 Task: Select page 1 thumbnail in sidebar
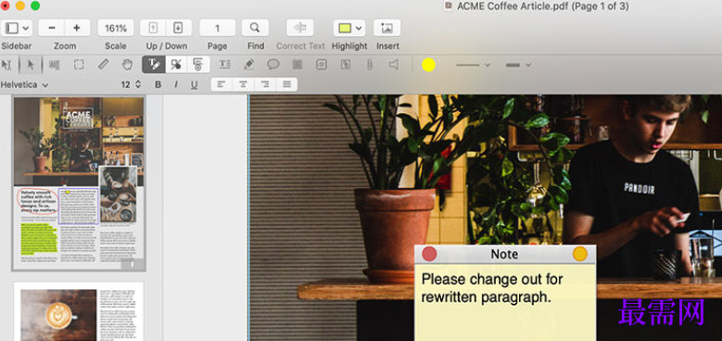79,183
